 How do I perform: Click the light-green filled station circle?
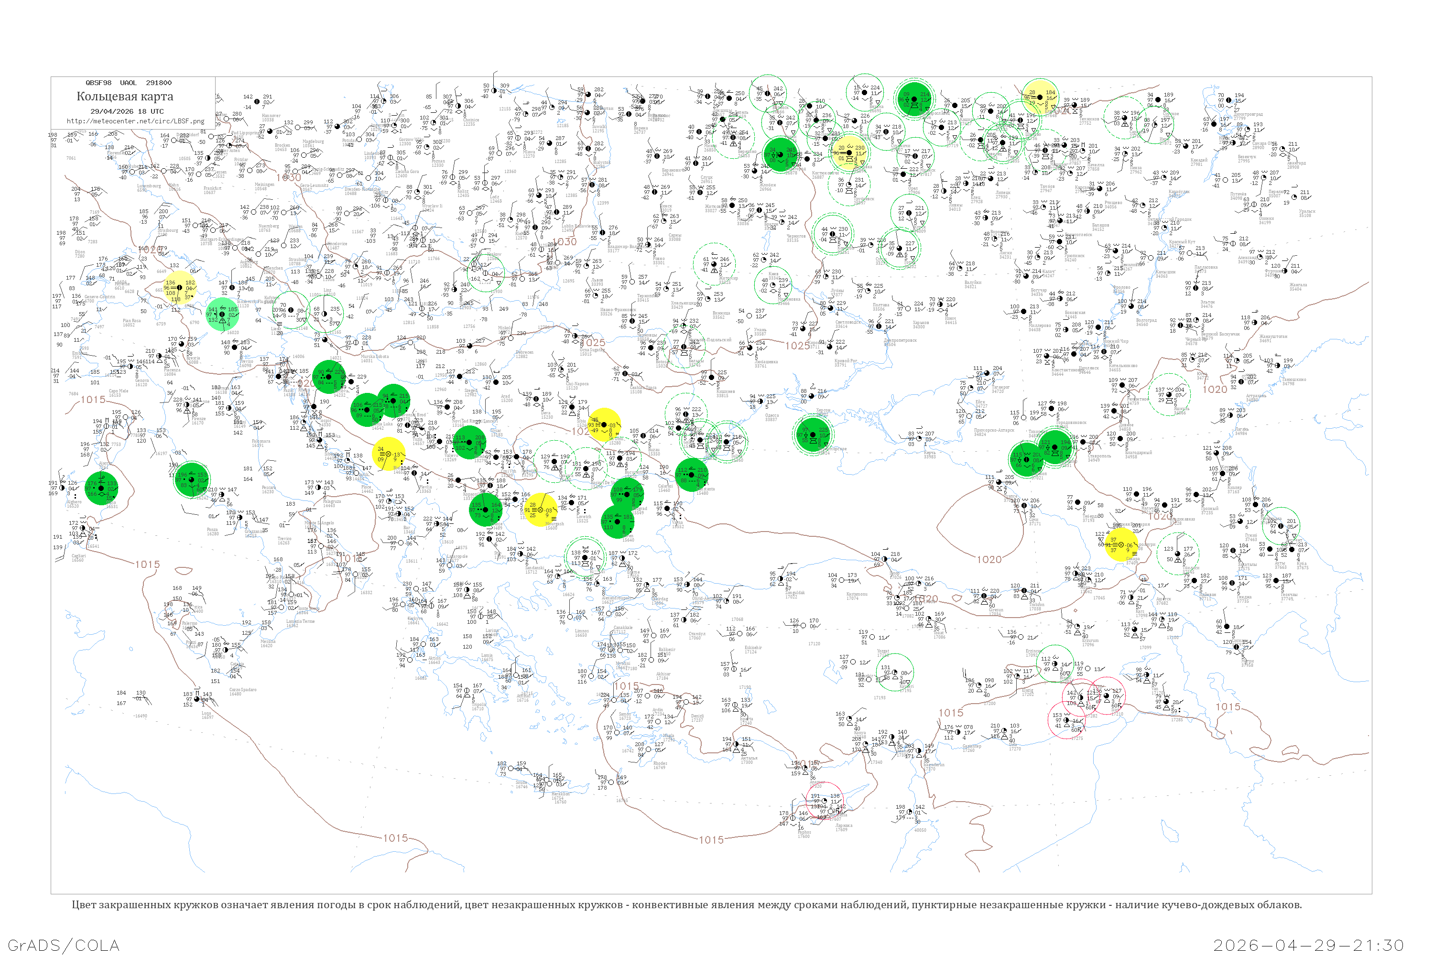click(222, 315)
